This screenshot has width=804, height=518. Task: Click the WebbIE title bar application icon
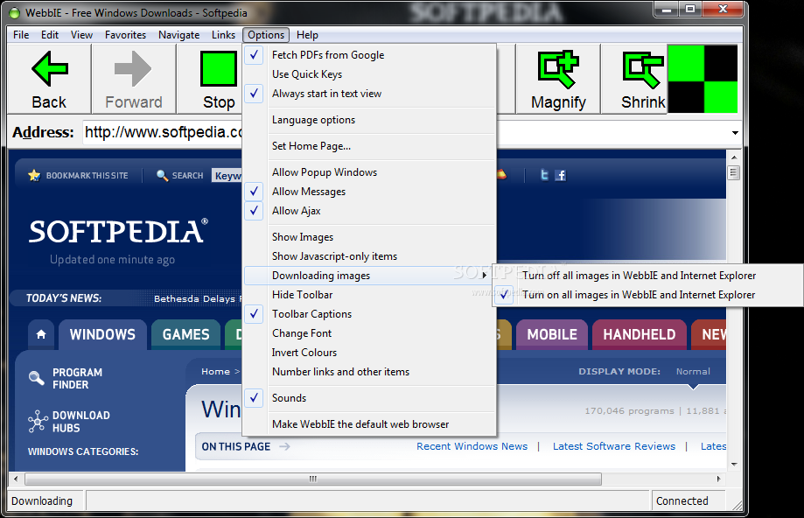pos(15,13)
